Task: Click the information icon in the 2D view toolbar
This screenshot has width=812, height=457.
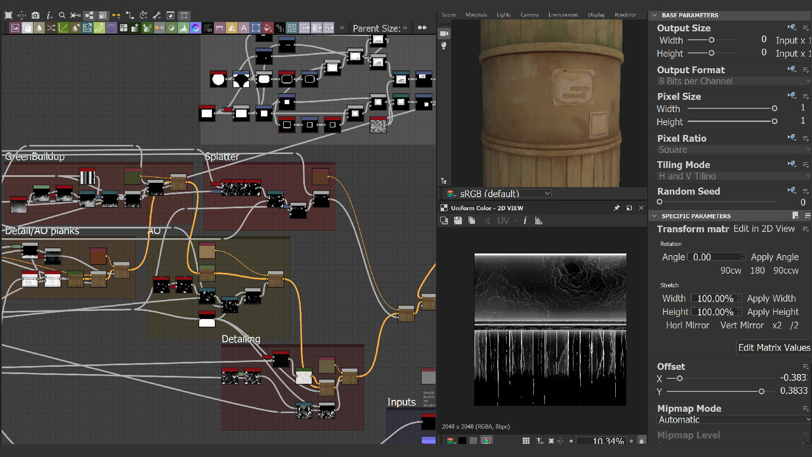Action: tap(525, 220)
